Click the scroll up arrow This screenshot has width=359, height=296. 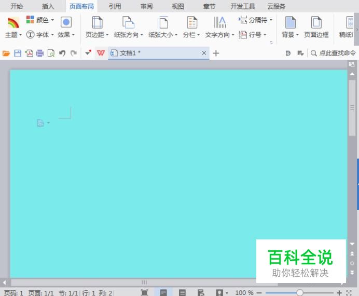[x=352, y=74]
